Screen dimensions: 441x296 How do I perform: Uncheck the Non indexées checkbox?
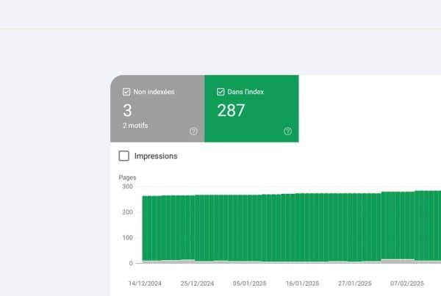tap(126, 92)
